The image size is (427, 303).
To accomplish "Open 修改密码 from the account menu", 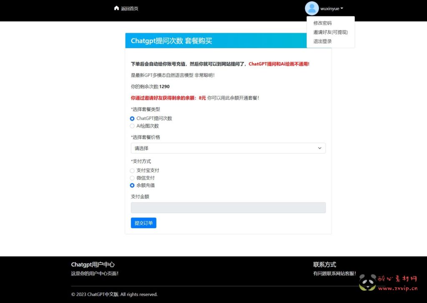I will pyautogui.click(x=323, y=23).
